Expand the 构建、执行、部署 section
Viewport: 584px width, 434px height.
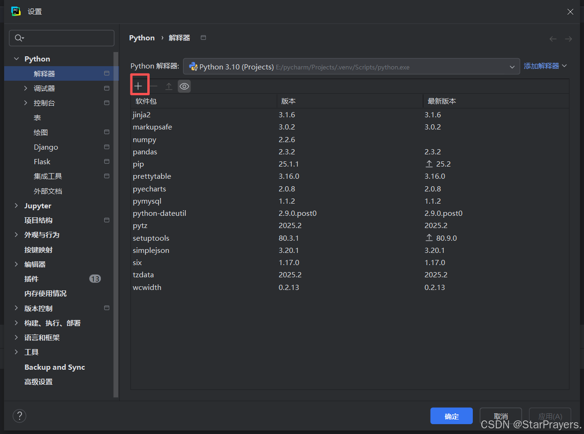click(16, 323)
